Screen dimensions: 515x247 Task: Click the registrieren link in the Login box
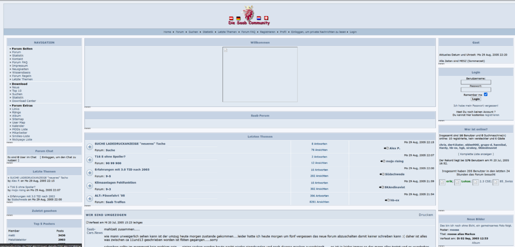click(x=492, y=115)
